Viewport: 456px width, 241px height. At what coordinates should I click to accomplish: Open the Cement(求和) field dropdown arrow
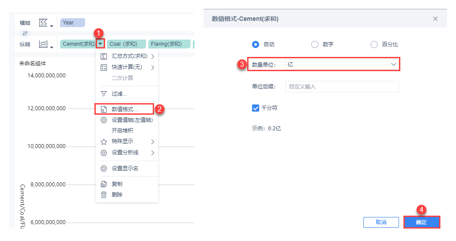click(101, 44)
